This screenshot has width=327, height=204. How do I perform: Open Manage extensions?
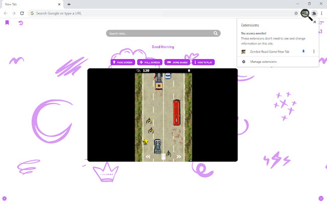263,62
